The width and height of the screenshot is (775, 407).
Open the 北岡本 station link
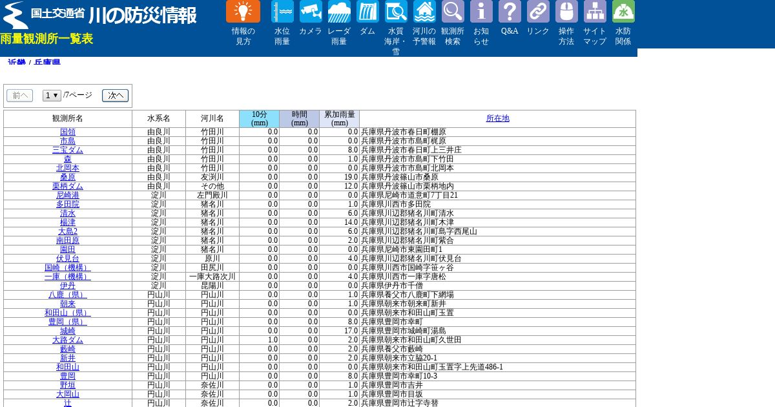68,168
